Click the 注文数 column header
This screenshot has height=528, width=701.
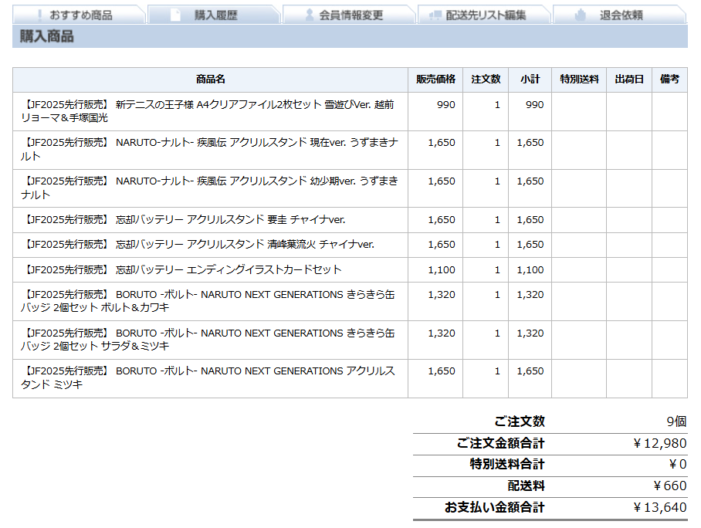coord(486,80)
